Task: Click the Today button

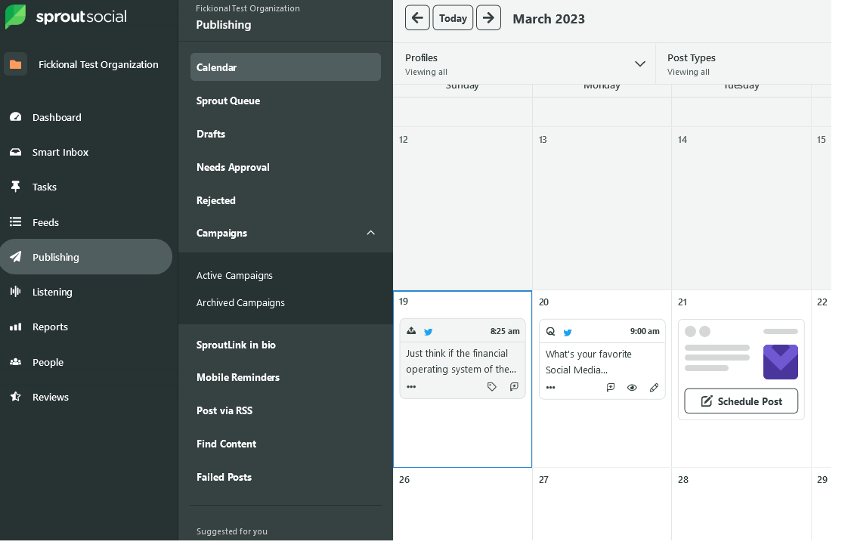Action: click(x=453, y=18)
